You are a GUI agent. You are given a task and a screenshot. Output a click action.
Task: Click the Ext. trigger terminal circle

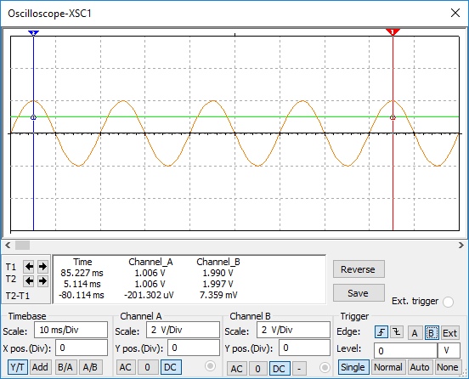(448, 302)
